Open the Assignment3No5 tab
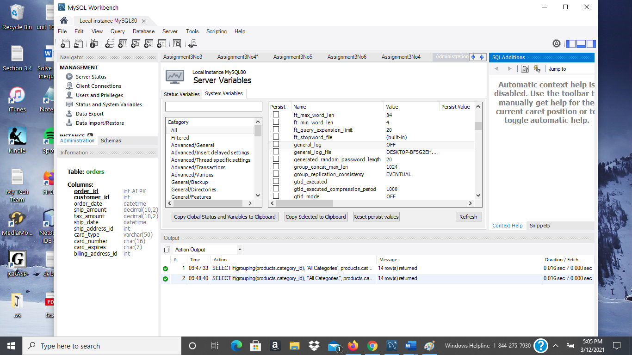This screenshot has height=355, width=632. click(x=292, y=56)
